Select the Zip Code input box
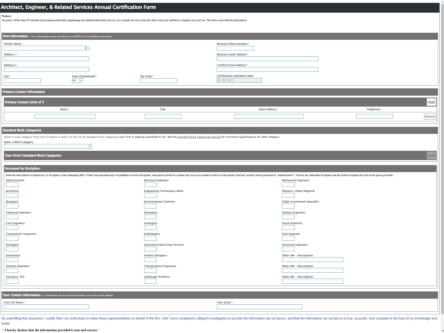The height and width of the screenshot is (333, 444). pyautogui.click(x=158, y=81)
